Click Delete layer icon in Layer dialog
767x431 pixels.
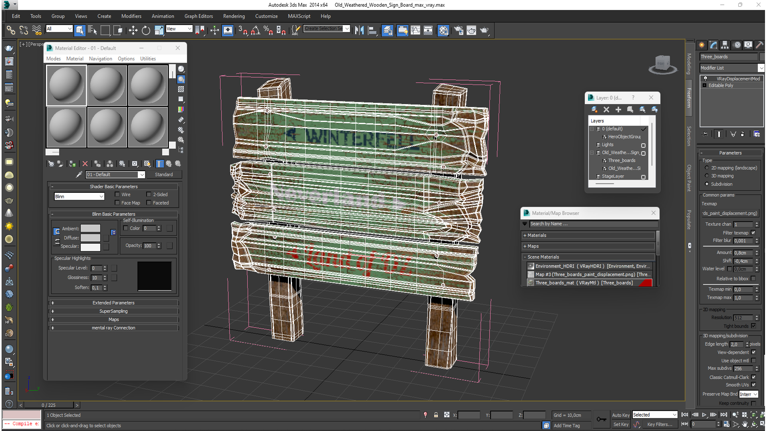pos(606,109)
